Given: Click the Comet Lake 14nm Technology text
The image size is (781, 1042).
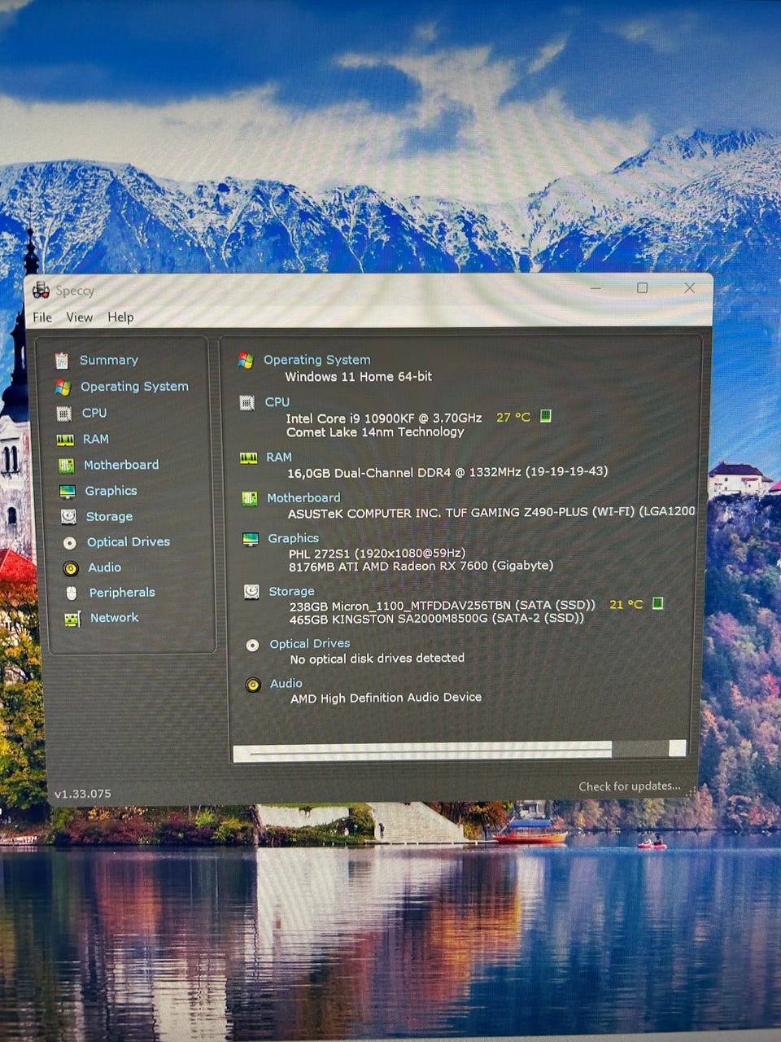Looking at the screenshot, I should tap(375, 432).
